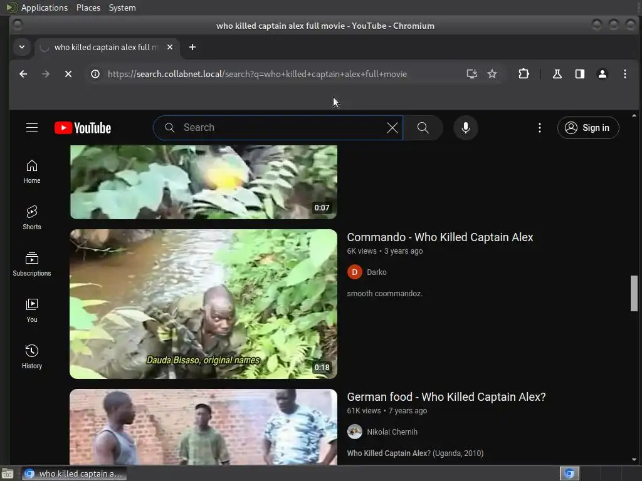Image resolution: width=642 pixels, height=481 pixels.
Task: Open the German food video thumbnail
Action: click(204, 427)
